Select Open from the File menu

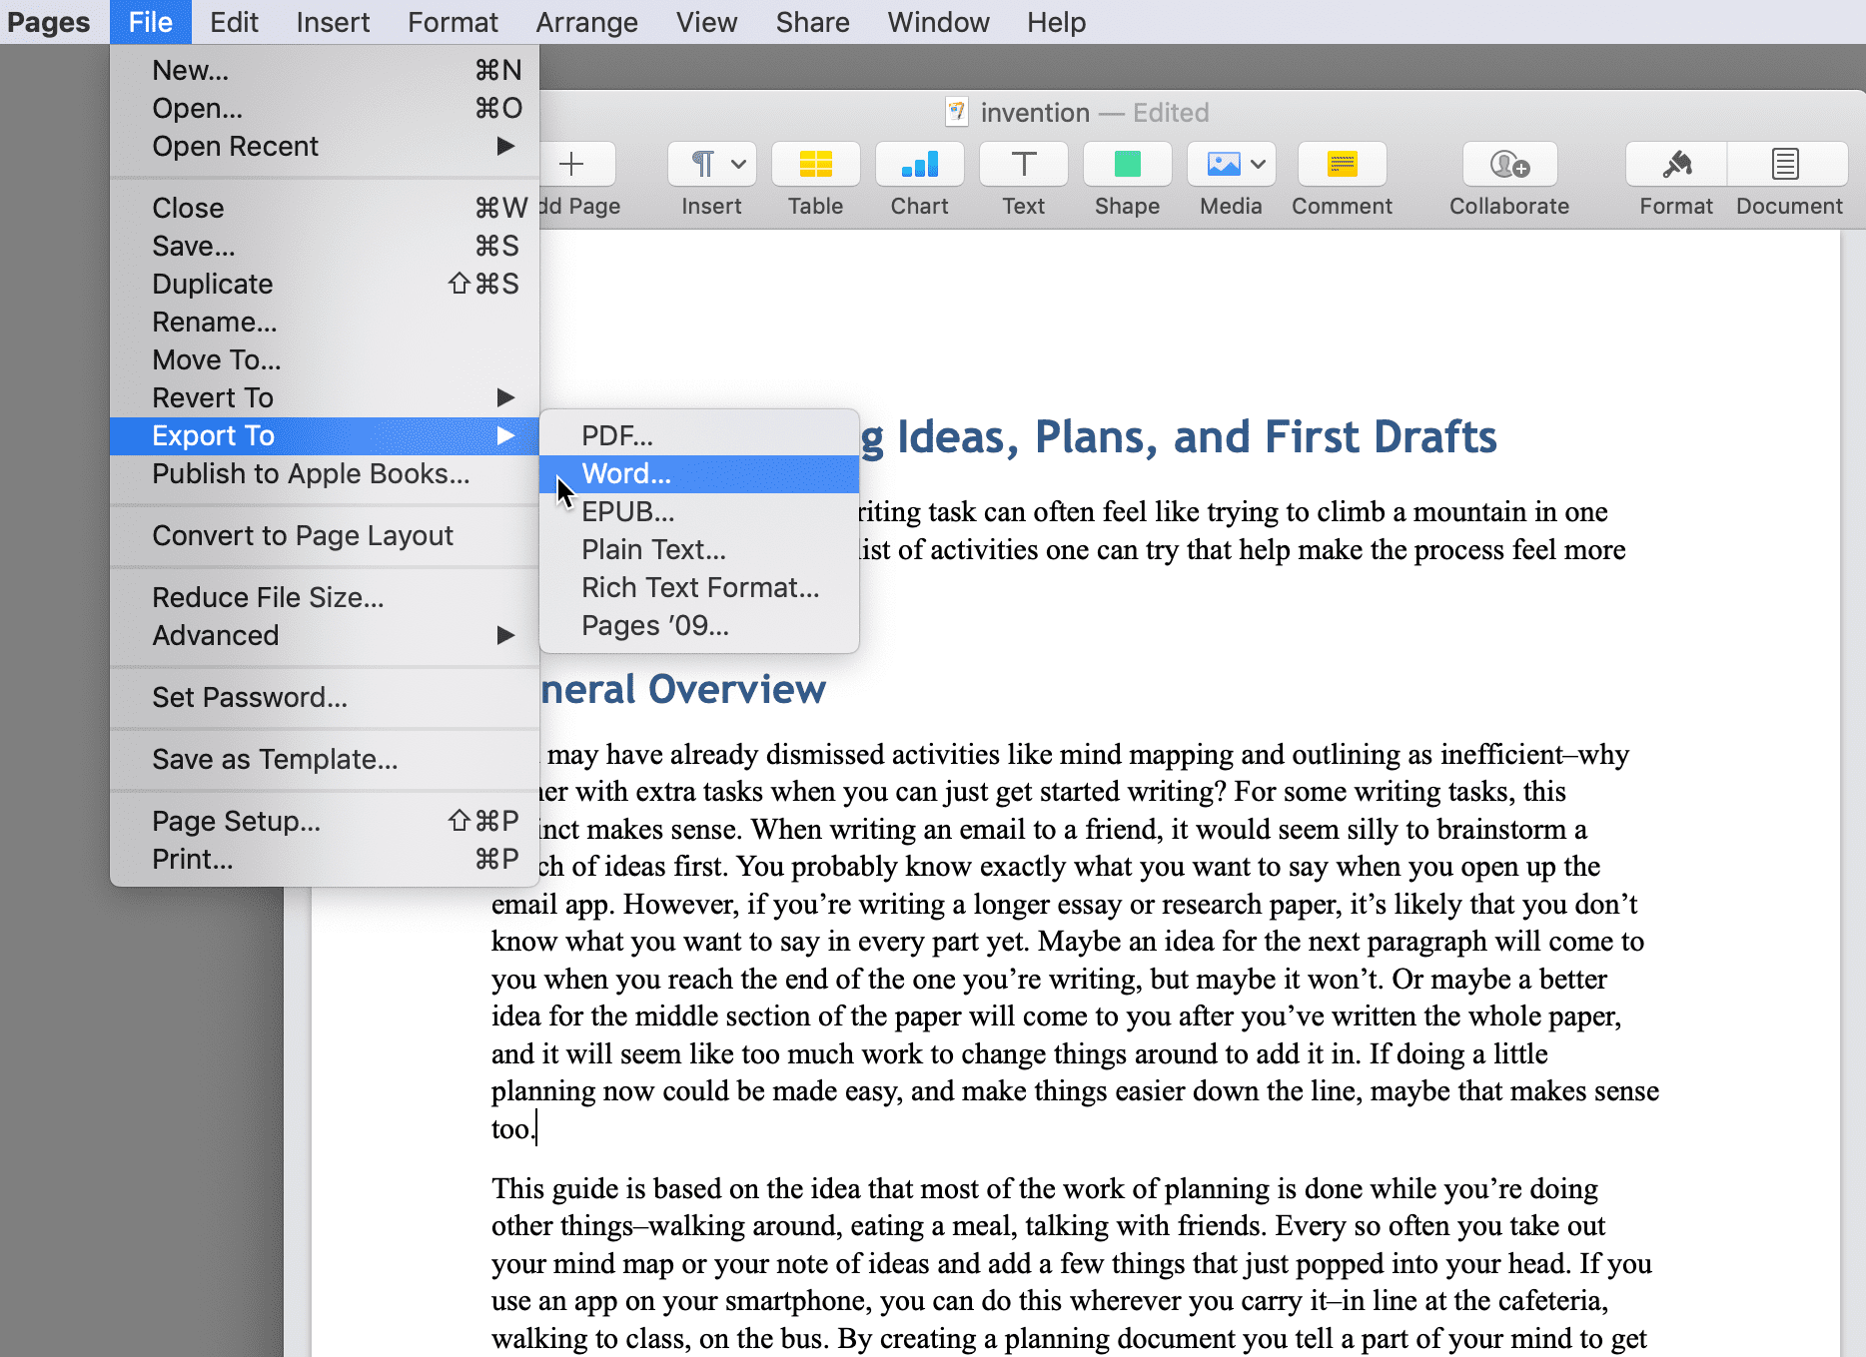[x=325, y=108]
